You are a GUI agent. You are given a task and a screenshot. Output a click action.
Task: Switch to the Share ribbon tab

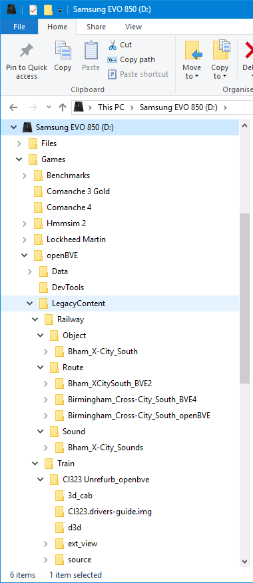pos(96,27)
